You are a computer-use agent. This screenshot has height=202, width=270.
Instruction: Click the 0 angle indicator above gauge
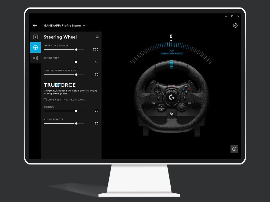pos(171,36)
